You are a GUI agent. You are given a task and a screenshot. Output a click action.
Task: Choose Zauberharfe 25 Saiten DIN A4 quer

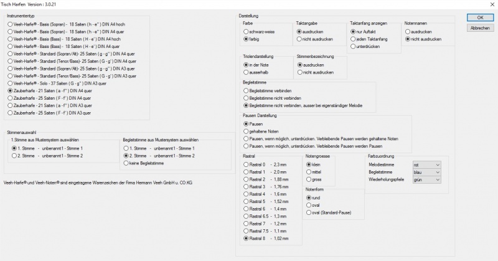(11, 98)
